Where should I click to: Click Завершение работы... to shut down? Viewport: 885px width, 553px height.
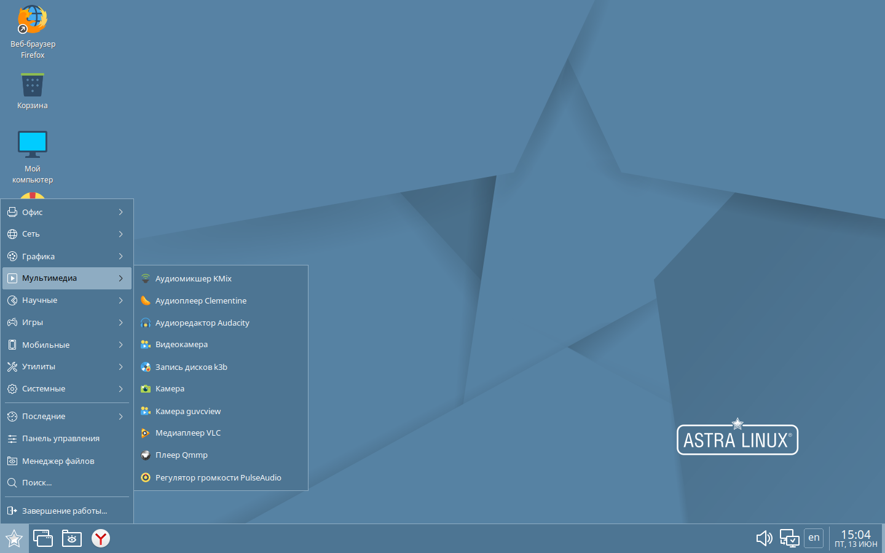pyautogui.click(x=67, y=511)
